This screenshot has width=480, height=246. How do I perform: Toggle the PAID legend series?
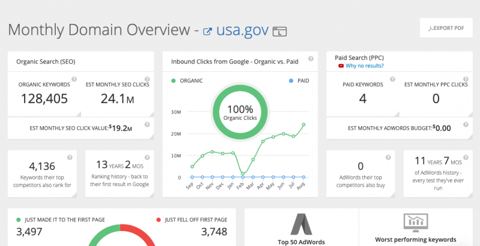[299, 81]
